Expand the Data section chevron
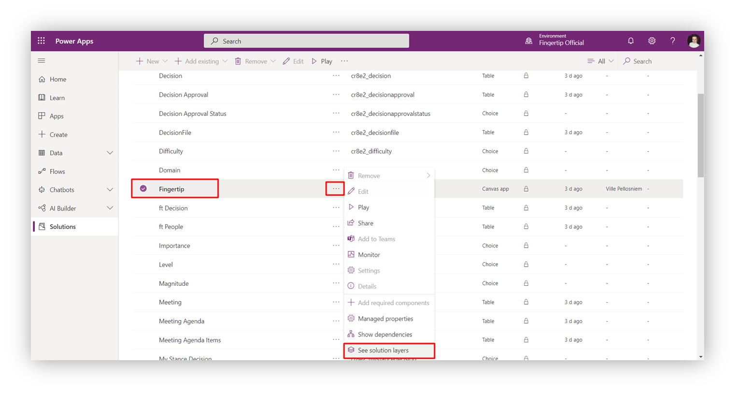738x394 pixels. (110, 153)
